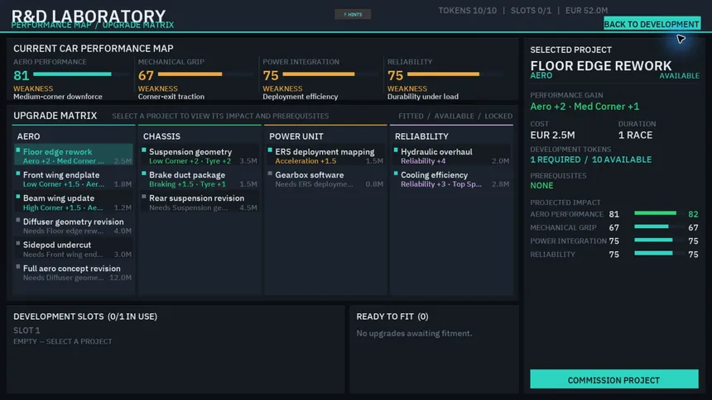The height and width of the screenshot is (400, 712).
Task: Click the Diffuser geometry revision locked marker
Action: [x=18, y=220]
